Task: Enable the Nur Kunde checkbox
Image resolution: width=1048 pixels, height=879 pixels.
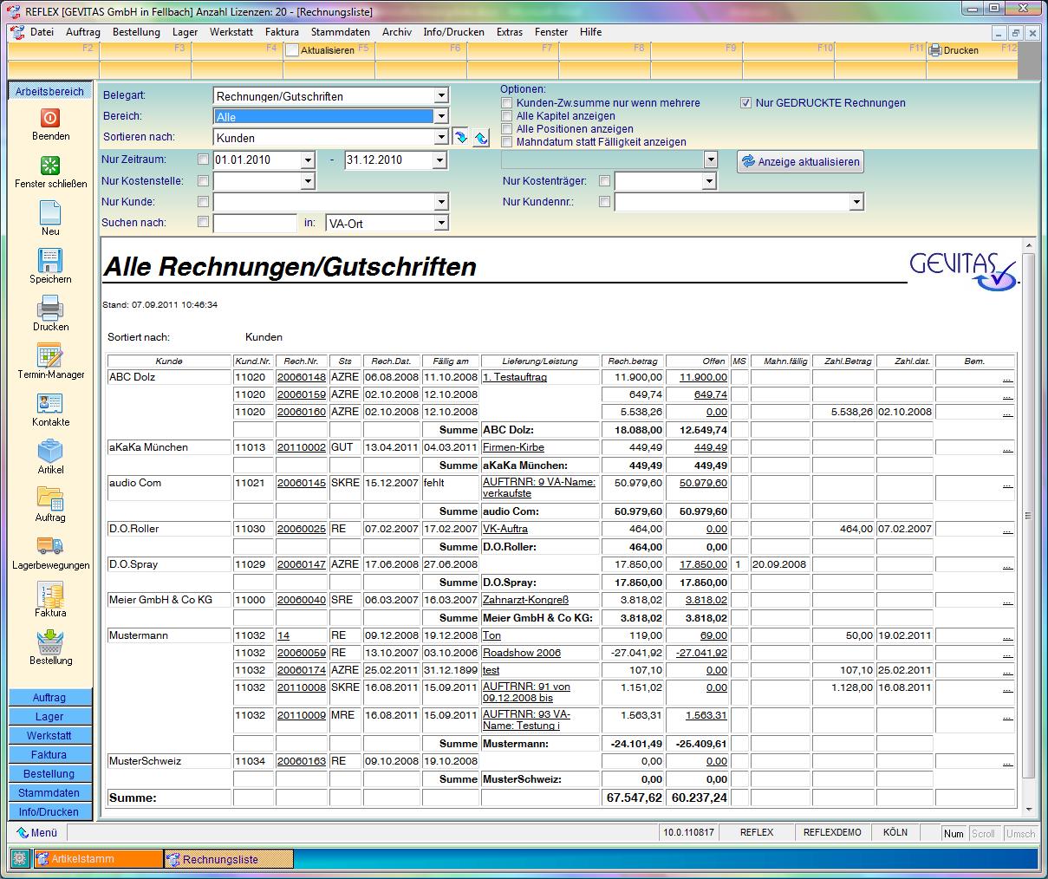Action: pyautogui.click(x=203, y=202)
